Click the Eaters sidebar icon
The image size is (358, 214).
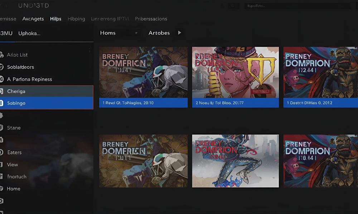1,152
